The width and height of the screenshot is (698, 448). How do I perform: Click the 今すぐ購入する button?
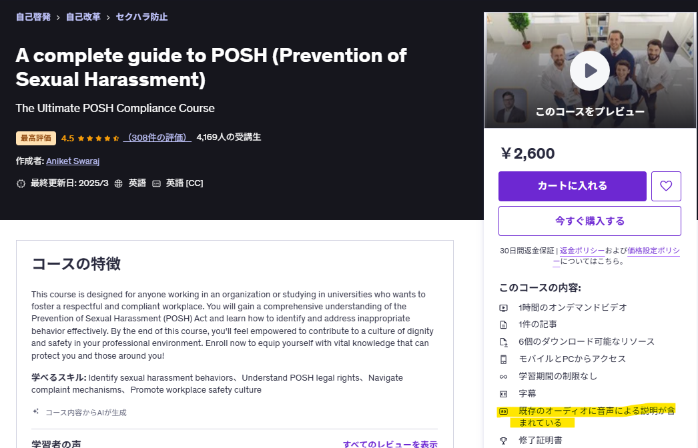pos(589,221)
